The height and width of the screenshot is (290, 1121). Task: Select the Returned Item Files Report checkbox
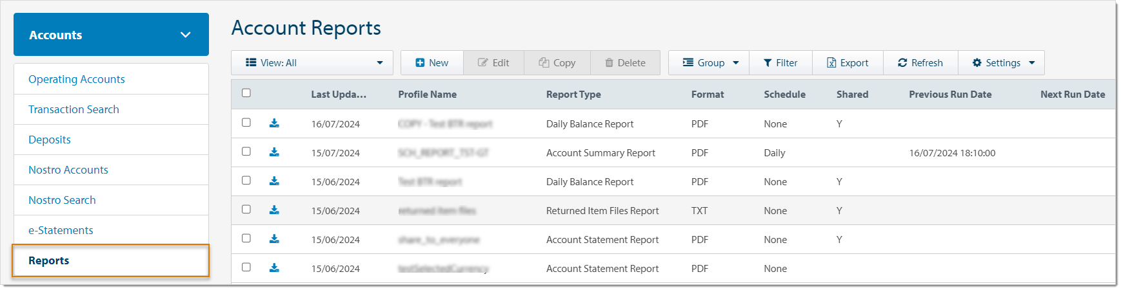246,210
